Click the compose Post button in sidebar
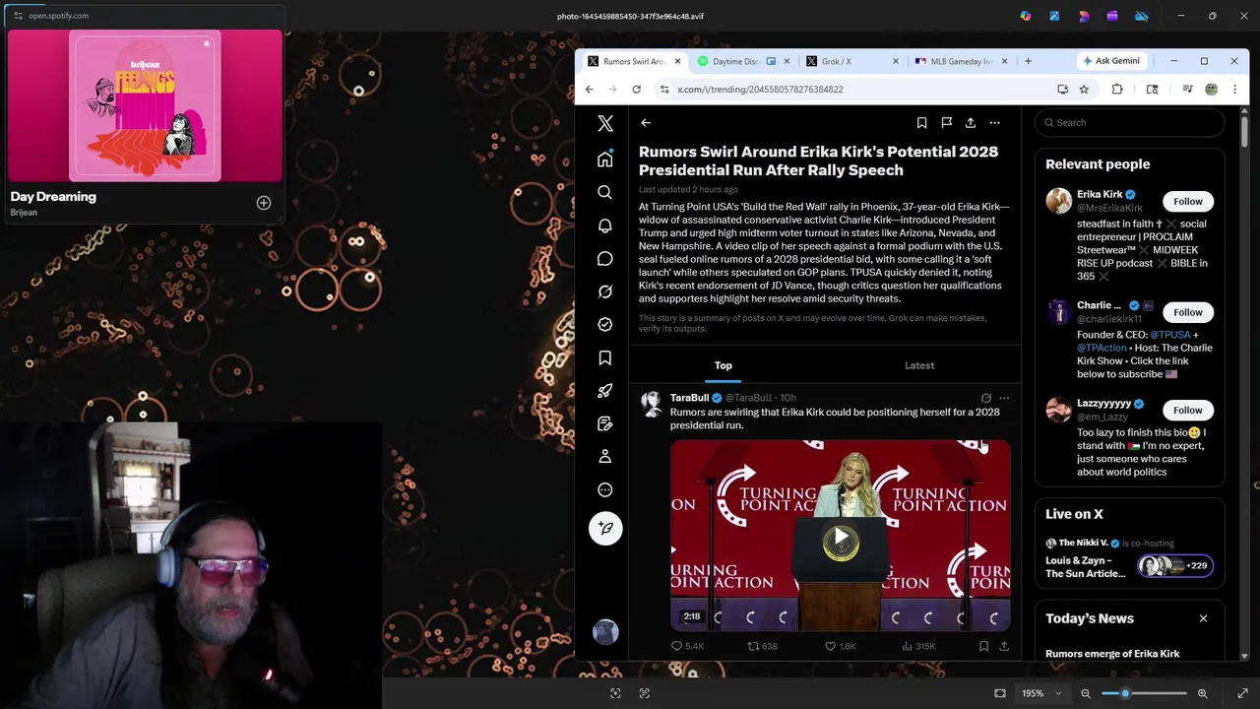1260x709 pixels. pyautogui.click(x=605, y=528)
